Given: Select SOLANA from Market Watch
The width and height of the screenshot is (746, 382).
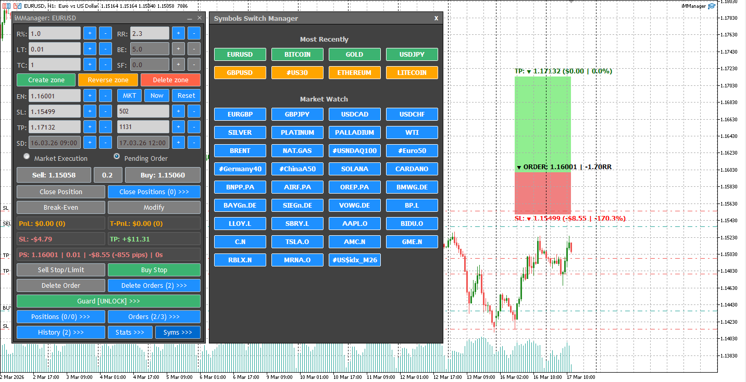Looking at the screenshot, I should click(355, 169).
